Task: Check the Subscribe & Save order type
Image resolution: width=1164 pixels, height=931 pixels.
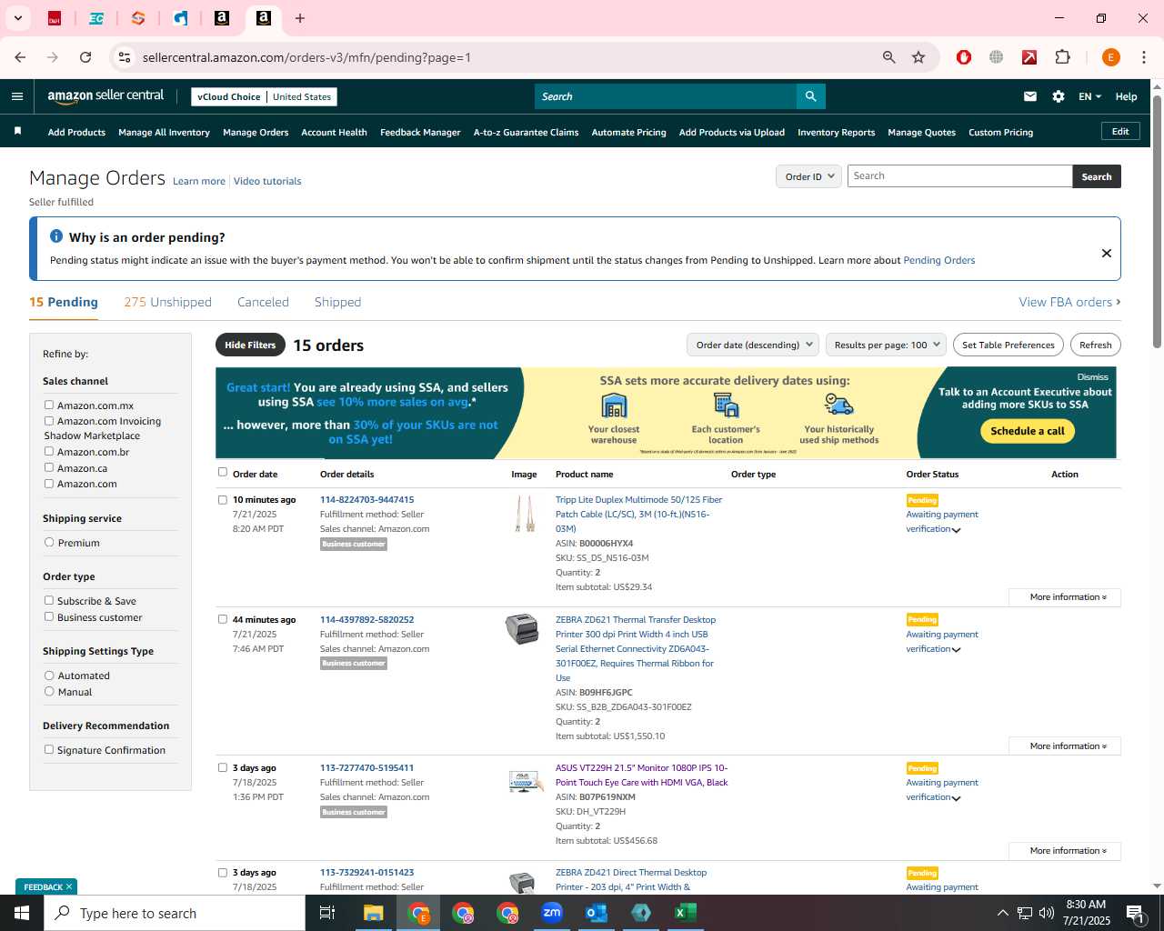Action: 49,601
